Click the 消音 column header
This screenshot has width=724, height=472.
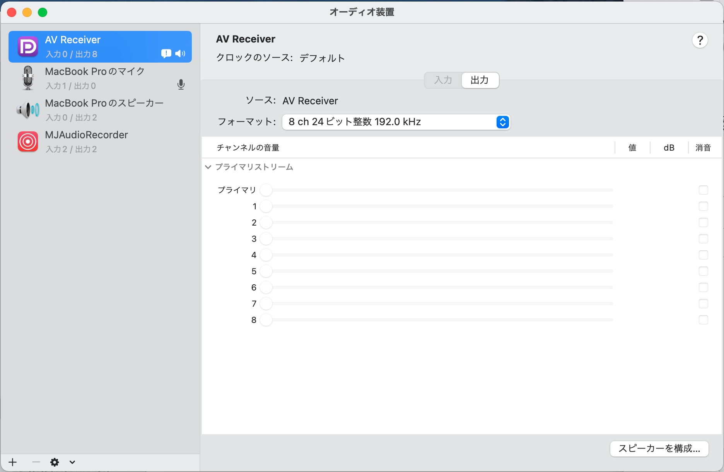pos(703,148)
